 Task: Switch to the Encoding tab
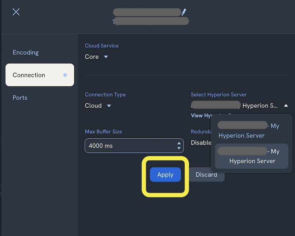[25, 52]
